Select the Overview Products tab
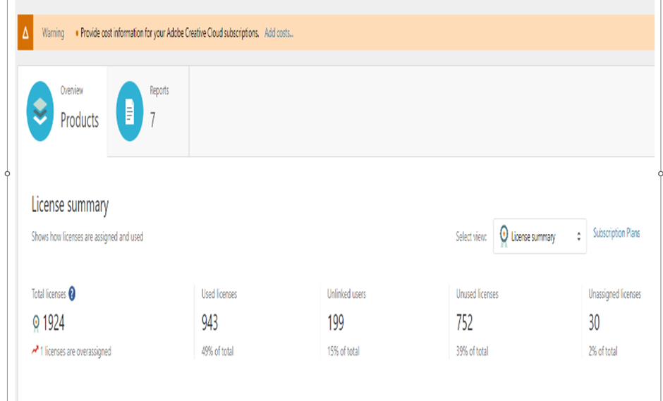The height and width of the screenshot is (401, 663). (x=63, y=111)
